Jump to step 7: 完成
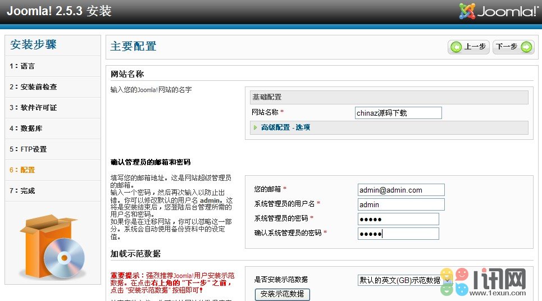The width and height of the screenshot is (542, 301). [x=22, y=191]
